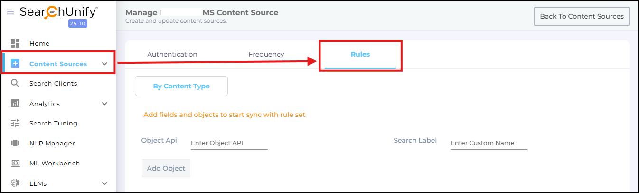Click the Add Object button
639x193 pixels.
(166, 168)
